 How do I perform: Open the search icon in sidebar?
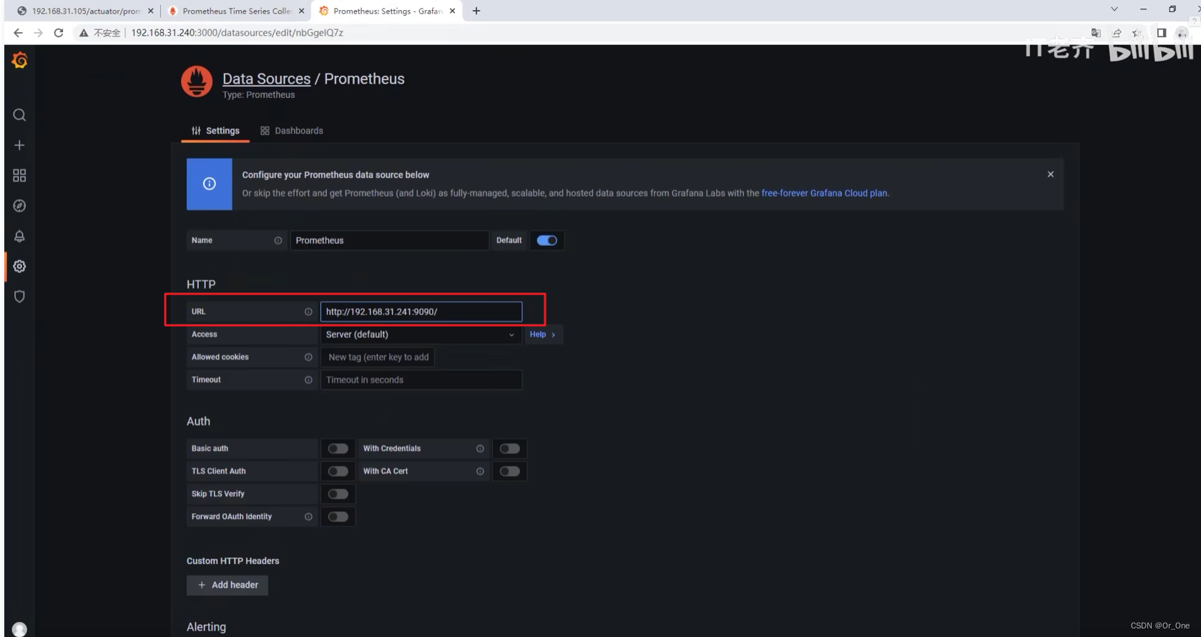pyautogui.click(x=19, y=115)
